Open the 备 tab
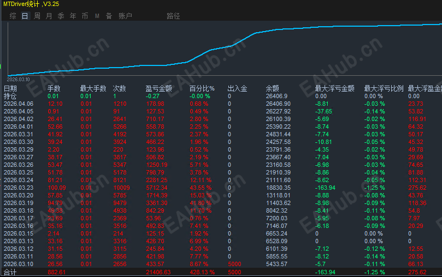 pos(109,16)
